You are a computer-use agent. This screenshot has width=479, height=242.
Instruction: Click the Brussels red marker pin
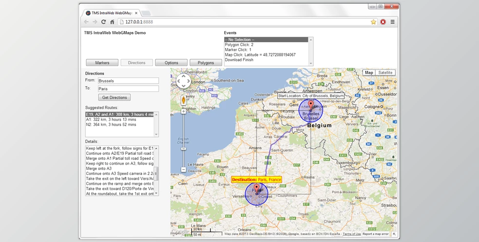coord(311,105)
